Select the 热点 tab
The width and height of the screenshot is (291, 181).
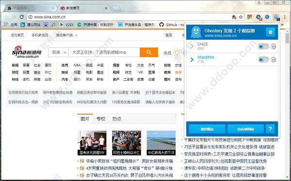[116, 119]
